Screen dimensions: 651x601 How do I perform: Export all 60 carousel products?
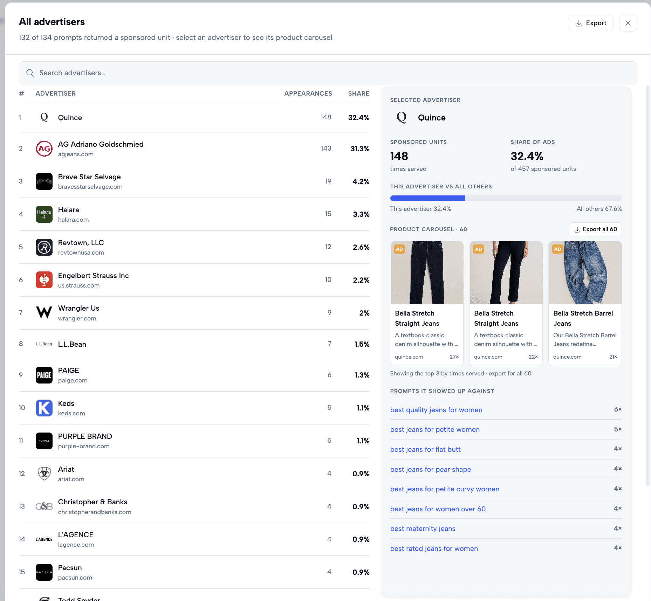596,229
